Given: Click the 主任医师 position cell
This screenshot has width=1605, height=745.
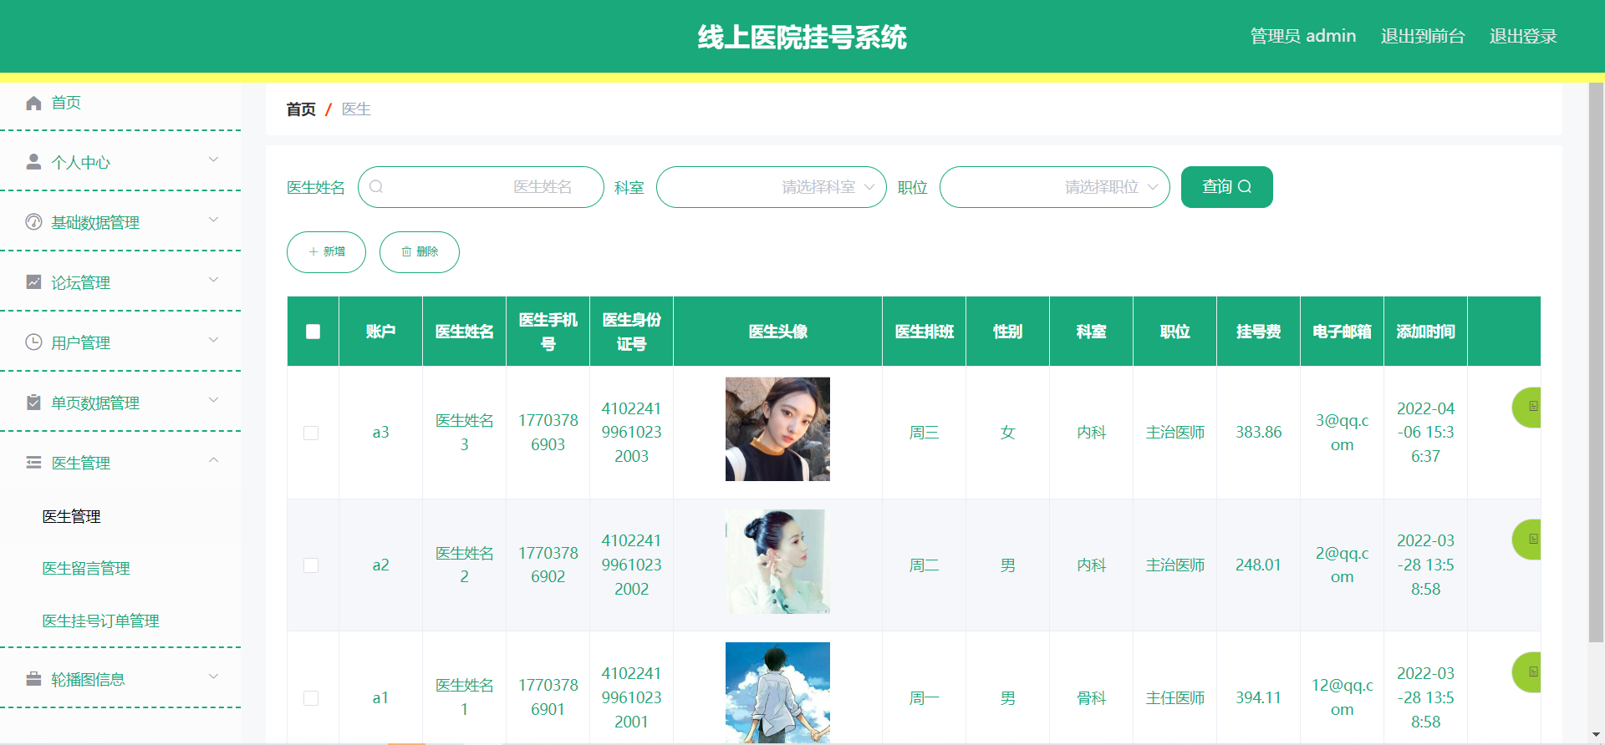Looking at the screenshot, I should (1174, 698).
